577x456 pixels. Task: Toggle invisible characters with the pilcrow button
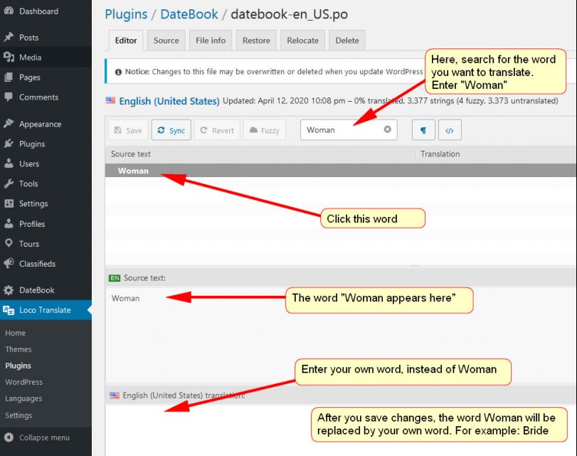(x=423, y=130)
